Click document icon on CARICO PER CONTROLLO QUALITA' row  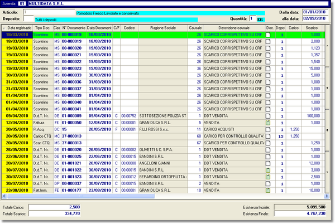(x=268, y=136)
